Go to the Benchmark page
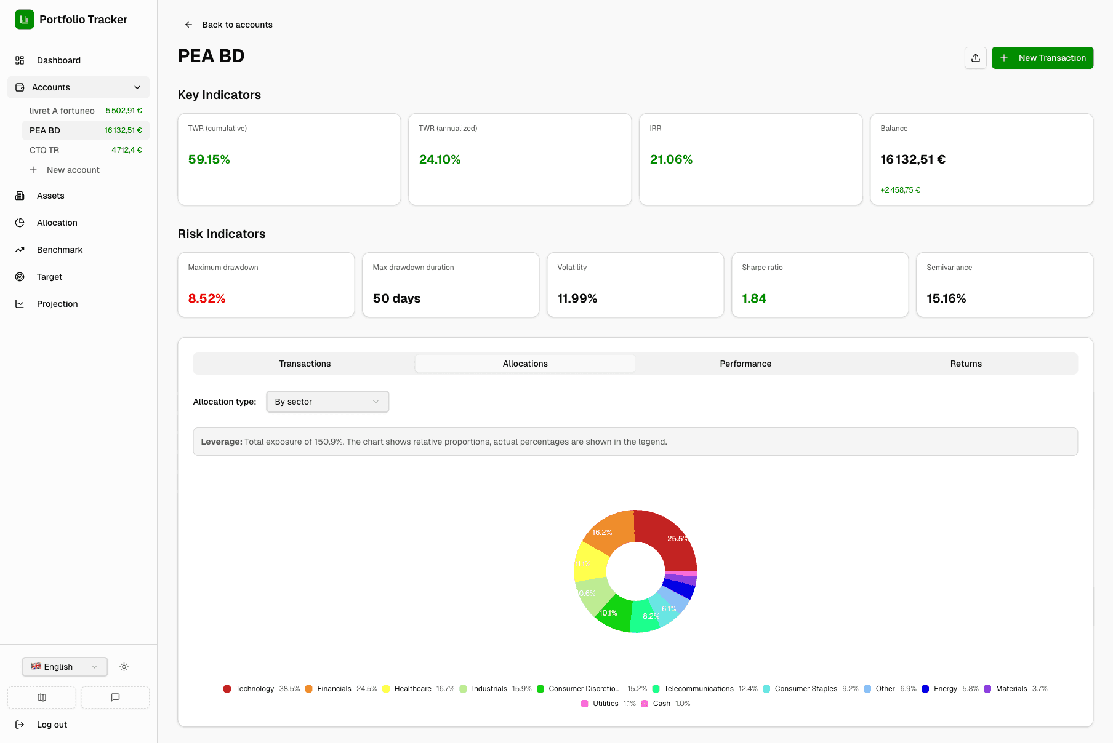1113x743 pixels. 59,249
